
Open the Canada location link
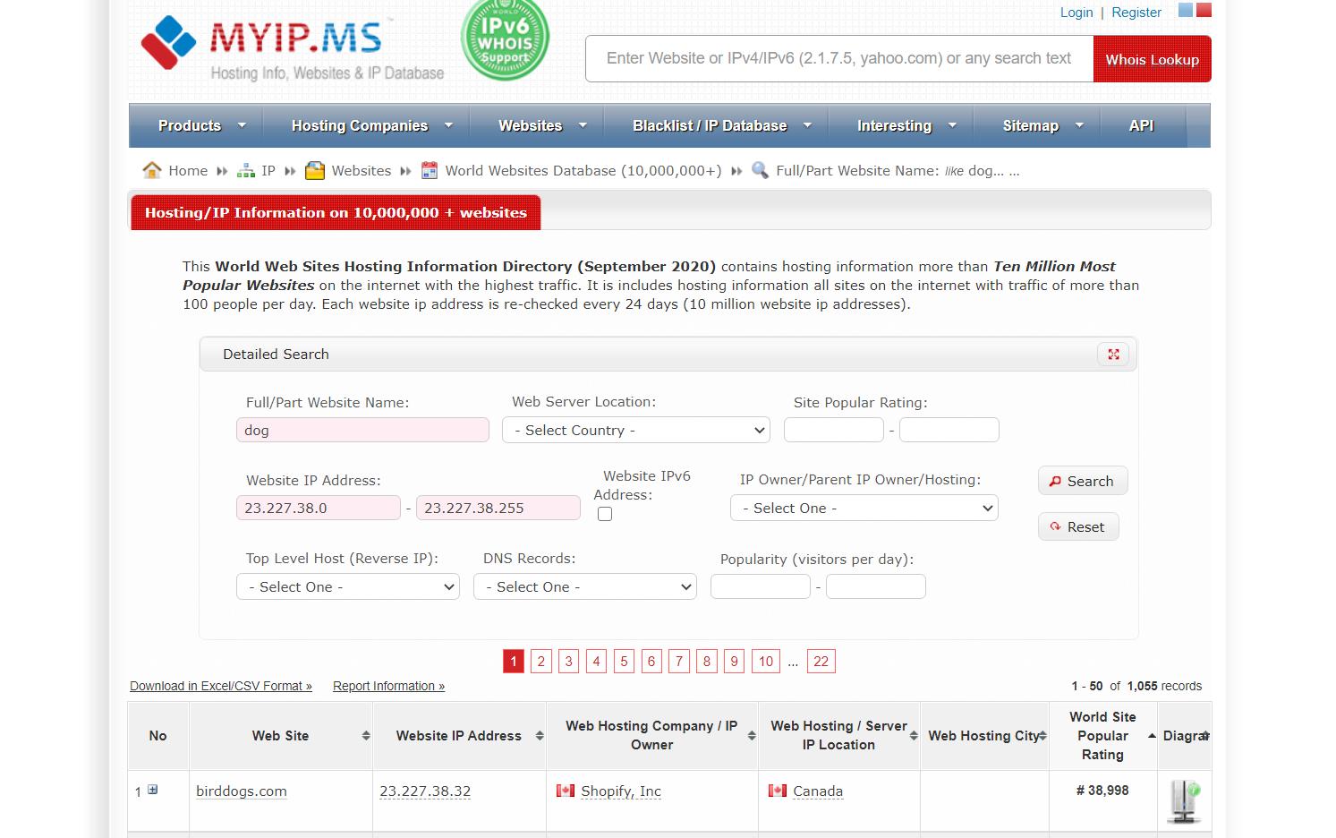818,791
